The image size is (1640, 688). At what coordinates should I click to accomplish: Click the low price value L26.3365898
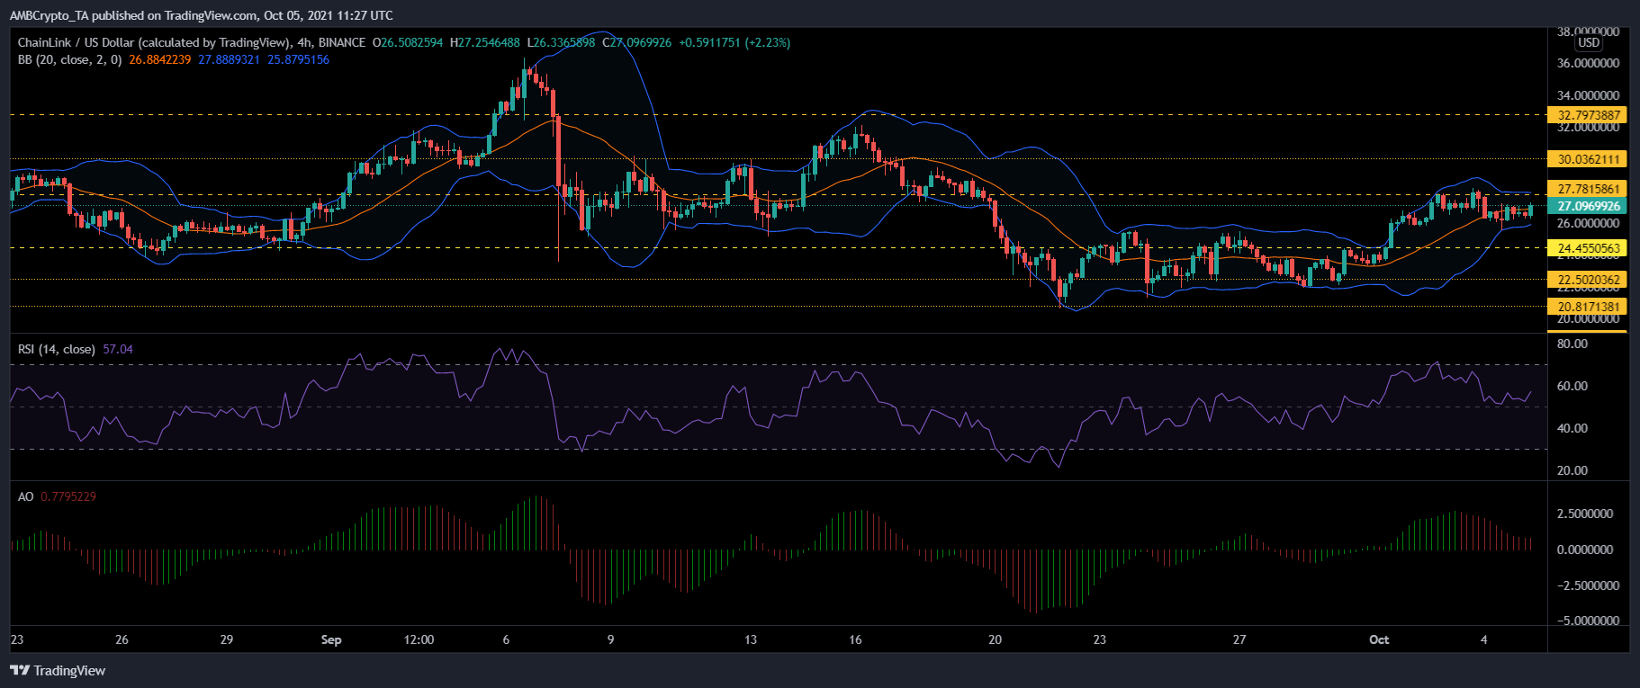tap(562, 42)
